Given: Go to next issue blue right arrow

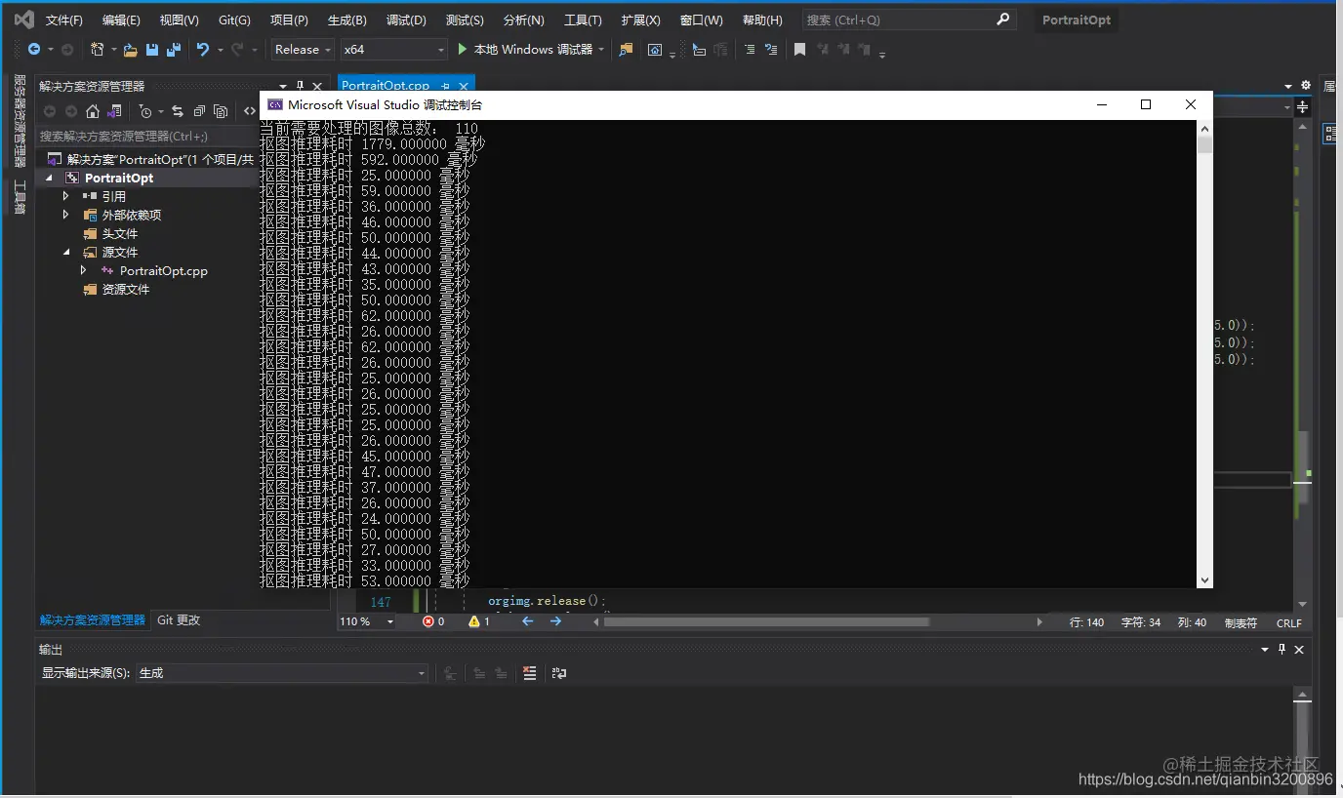Looking at the screenshot, I should pyautogui.click(x=556, y=621).
